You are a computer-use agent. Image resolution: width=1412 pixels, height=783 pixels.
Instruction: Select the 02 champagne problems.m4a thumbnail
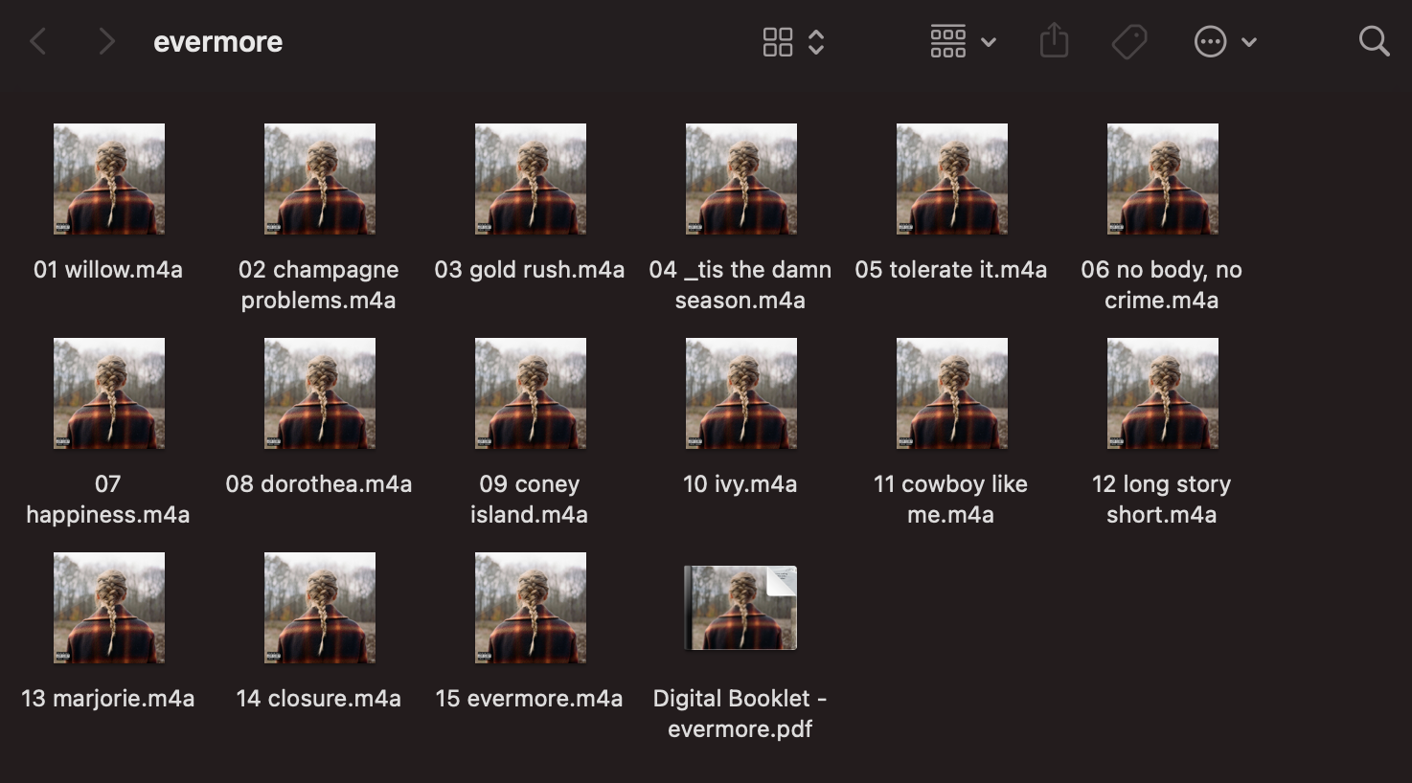(x=320, y=179)
